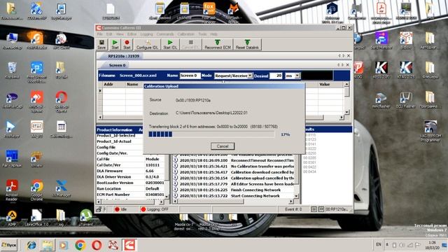
Task: Click the red record Start toolbar button
Action: (x=127, y=44)
